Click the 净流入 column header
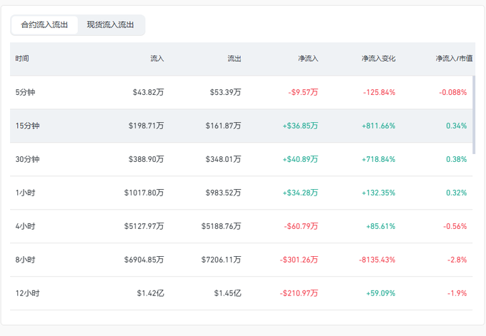The width and height of the screenshot is (486, 336). point(308,58)
